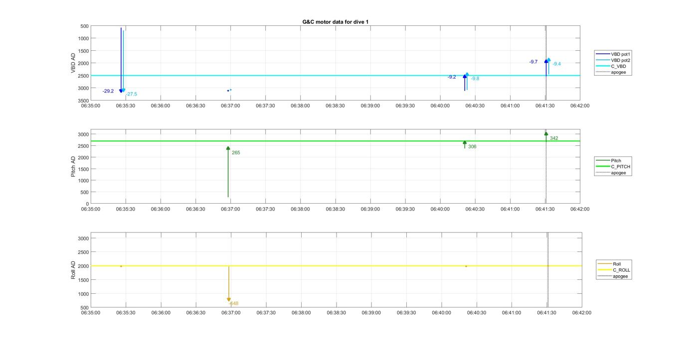
Task: Click the Pitch AD axis label
Action: [73, 167]
